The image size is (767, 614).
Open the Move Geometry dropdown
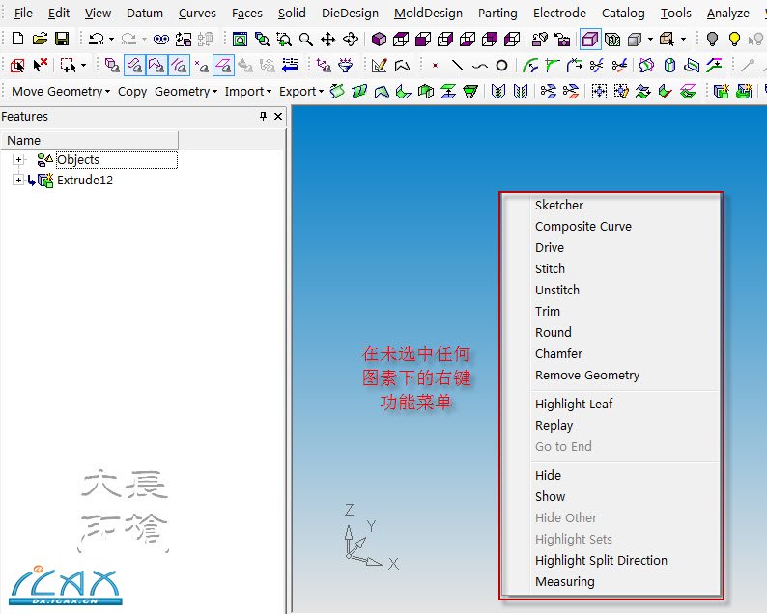[61, 92]
